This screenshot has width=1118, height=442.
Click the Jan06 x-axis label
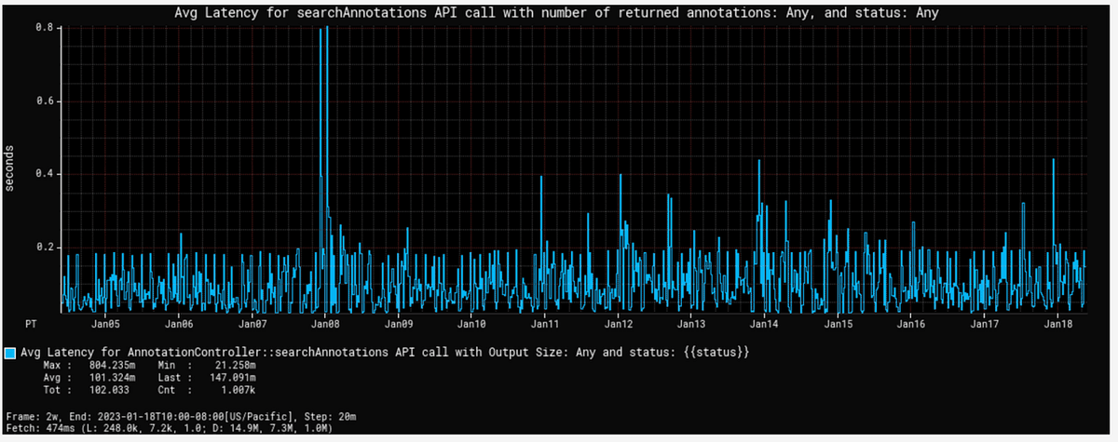[178, 324]
